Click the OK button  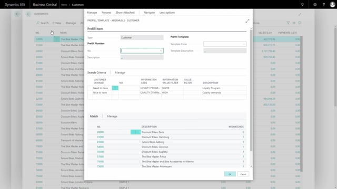(x=230, y=174)
